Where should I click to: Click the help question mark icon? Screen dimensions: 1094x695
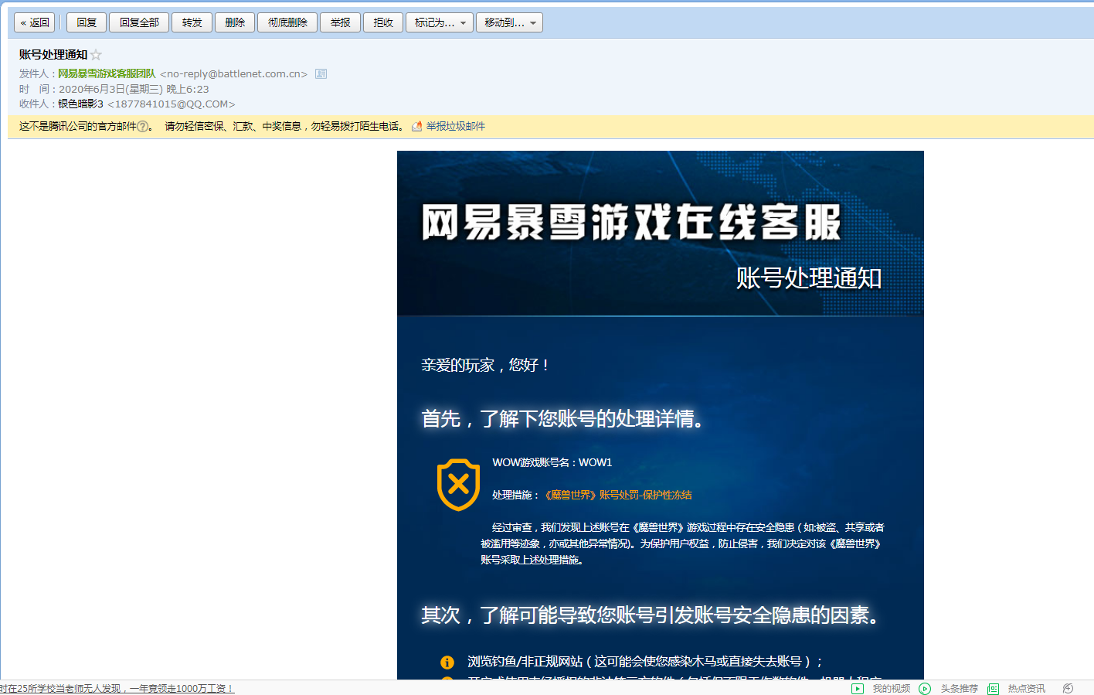point(142,127)
